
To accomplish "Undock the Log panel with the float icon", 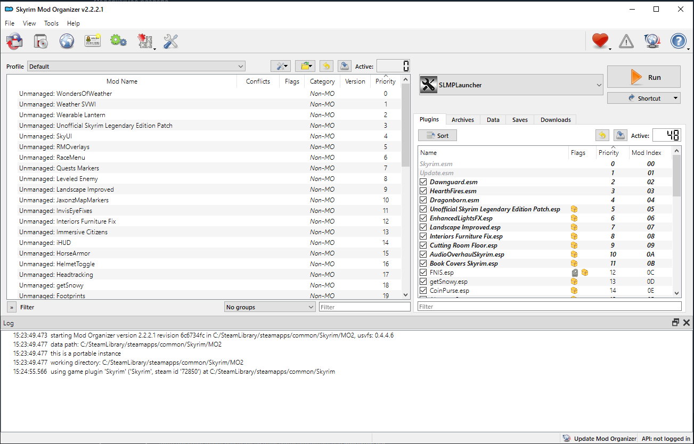I will tap(675, 323).
